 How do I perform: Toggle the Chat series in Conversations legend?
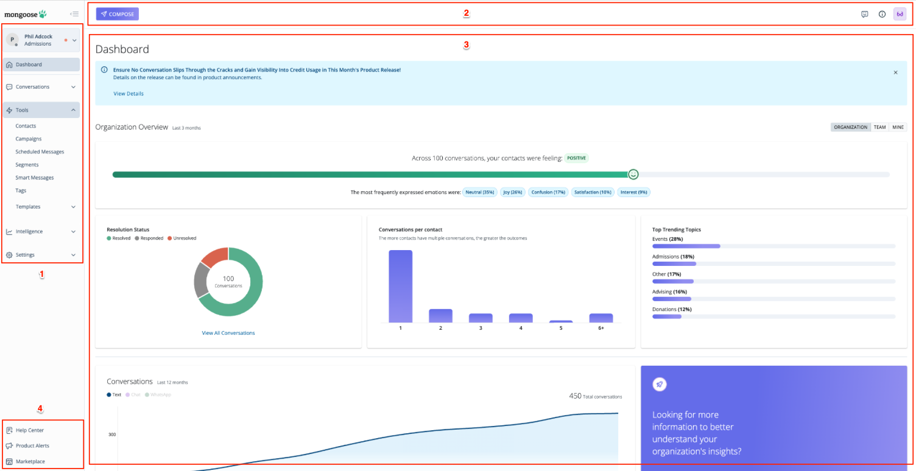pyautogui.click(x=133, y=395)
